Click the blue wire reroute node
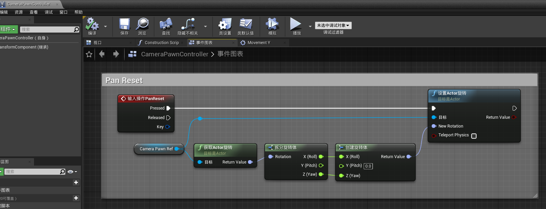546x209 pixels. (200, 118)
